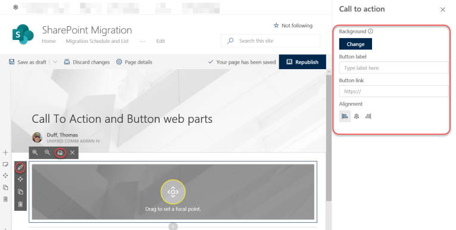Click the edit section icon
The height and width of the screenshot is (230, 456).
[5, 164]
